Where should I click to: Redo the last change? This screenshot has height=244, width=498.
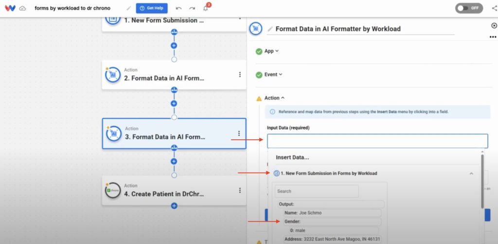click(x=192, y=8)
